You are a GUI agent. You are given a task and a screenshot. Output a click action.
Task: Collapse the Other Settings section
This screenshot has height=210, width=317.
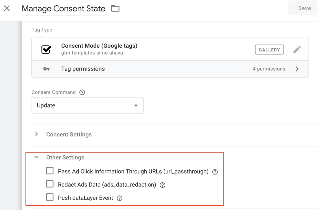(37, 157)
